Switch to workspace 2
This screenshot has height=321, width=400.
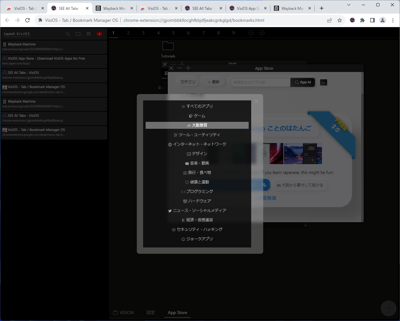coord(128,33)
